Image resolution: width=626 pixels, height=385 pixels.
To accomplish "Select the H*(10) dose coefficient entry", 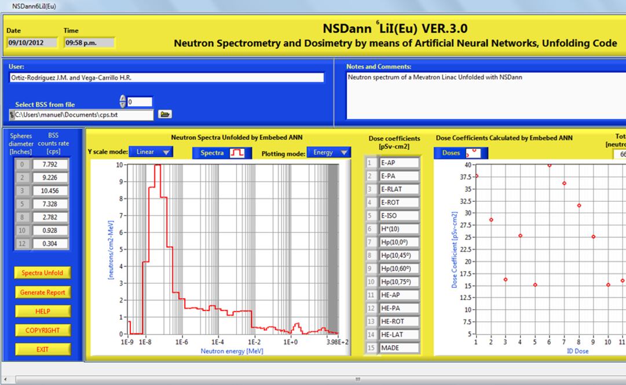I will pos(398,229).
